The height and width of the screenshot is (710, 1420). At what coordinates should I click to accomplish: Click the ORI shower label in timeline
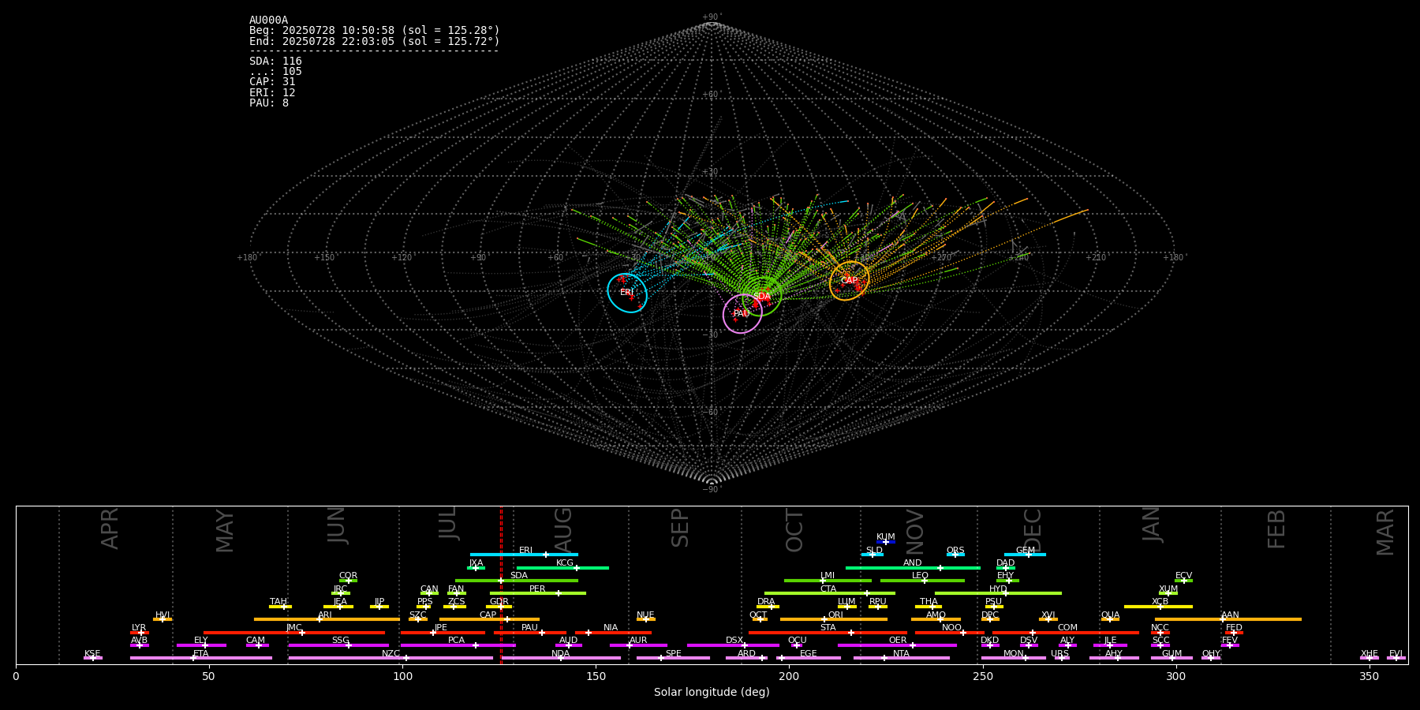pyautogui.click(x=835, y=615)
